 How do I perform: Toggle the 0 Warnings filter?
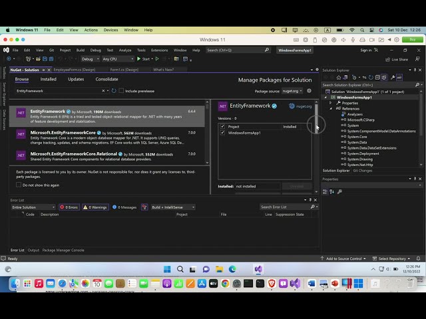(95, 207)
